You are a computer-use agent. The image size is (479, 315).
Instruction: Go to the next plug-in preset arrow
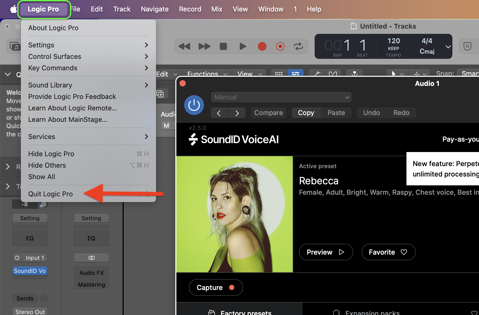(237, 113)
